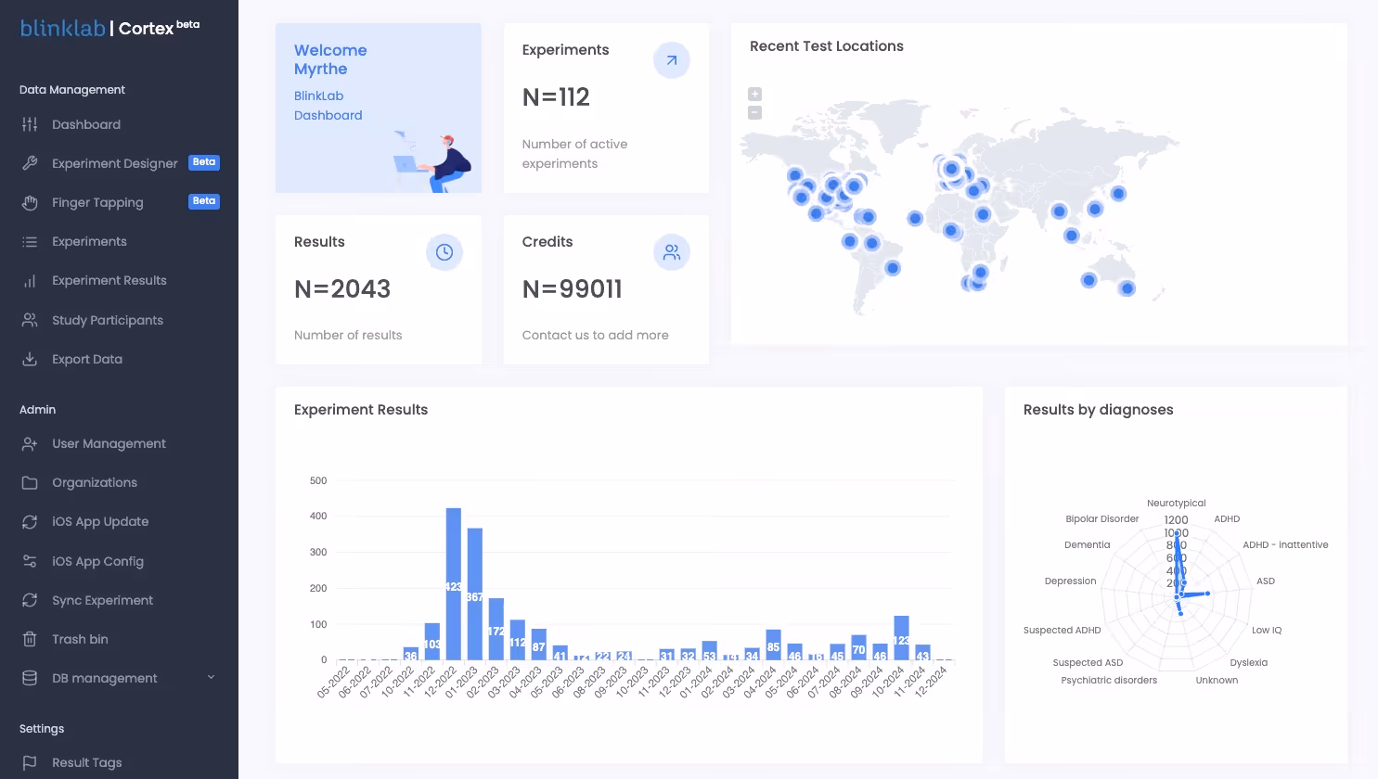
Task: Open Result Tags settings
Action: [87, 762]
